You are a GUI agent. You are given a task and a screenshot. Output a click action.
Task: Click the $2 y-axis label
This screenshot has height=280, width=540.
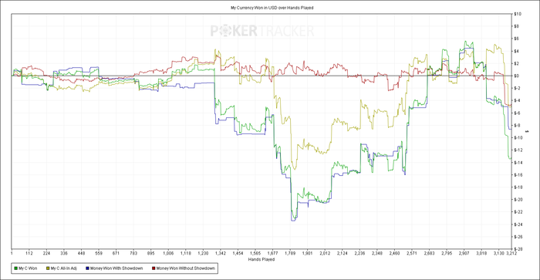coord(517,63)
